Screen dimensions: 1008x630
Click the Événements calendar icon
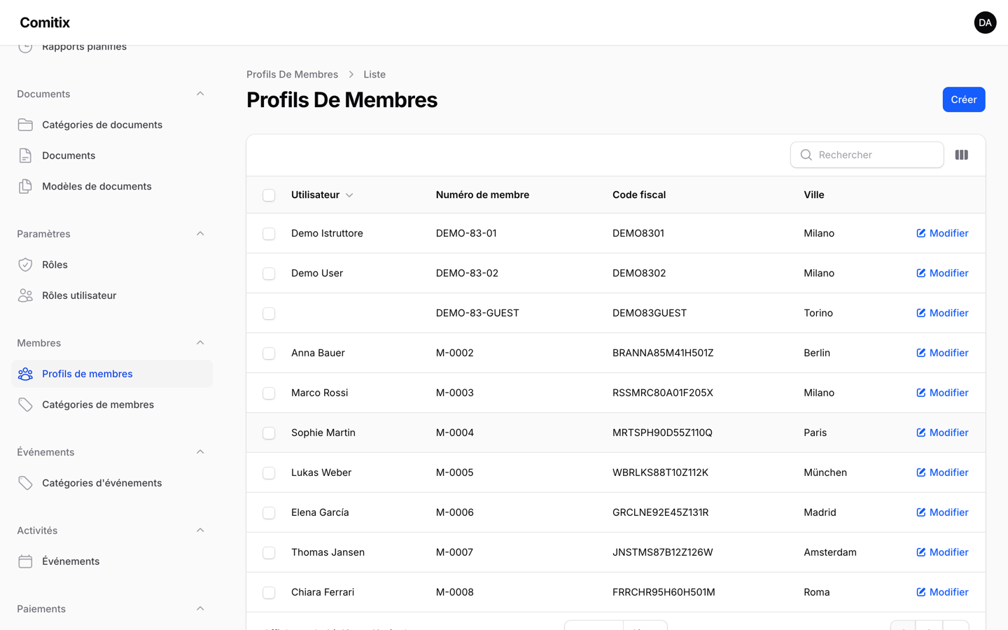[25, 561]
